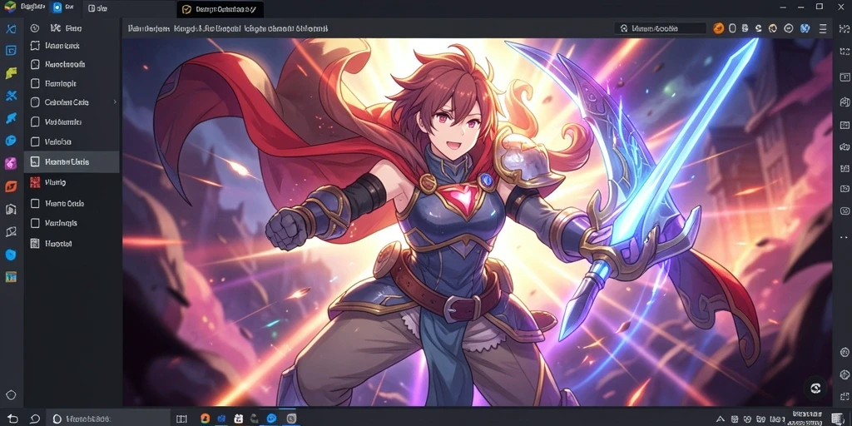Open the hamburger menu in top toolbar
The height and width of the screenshot is (426, 852).
(823, 28)
